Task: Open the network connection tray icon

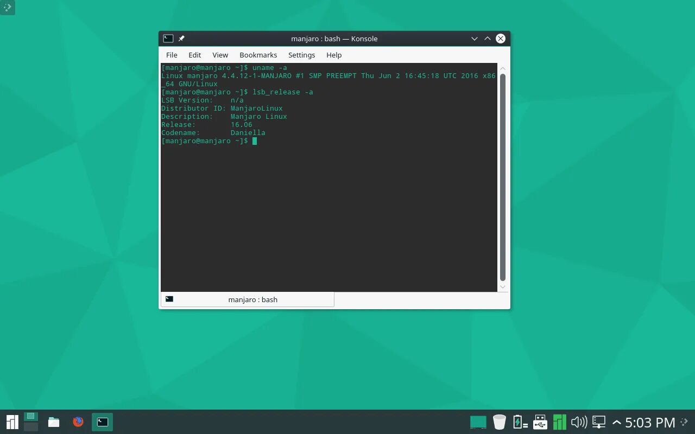Action: click(x=599, y=422)
